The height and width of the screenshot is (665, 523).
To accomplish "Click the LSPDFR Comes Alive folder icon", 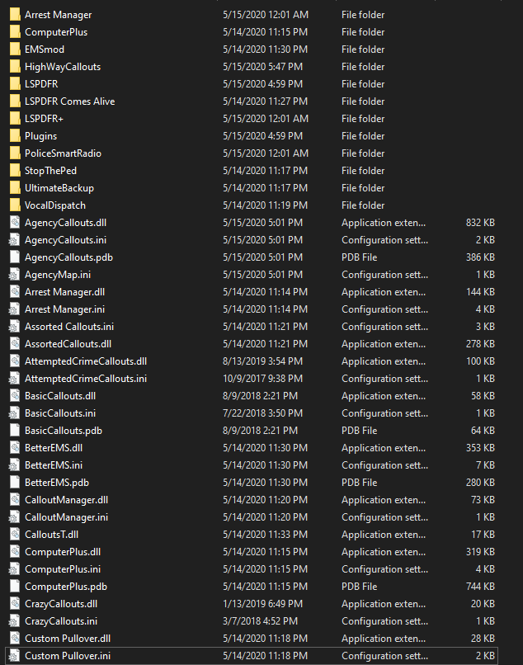I will point(15,101).
